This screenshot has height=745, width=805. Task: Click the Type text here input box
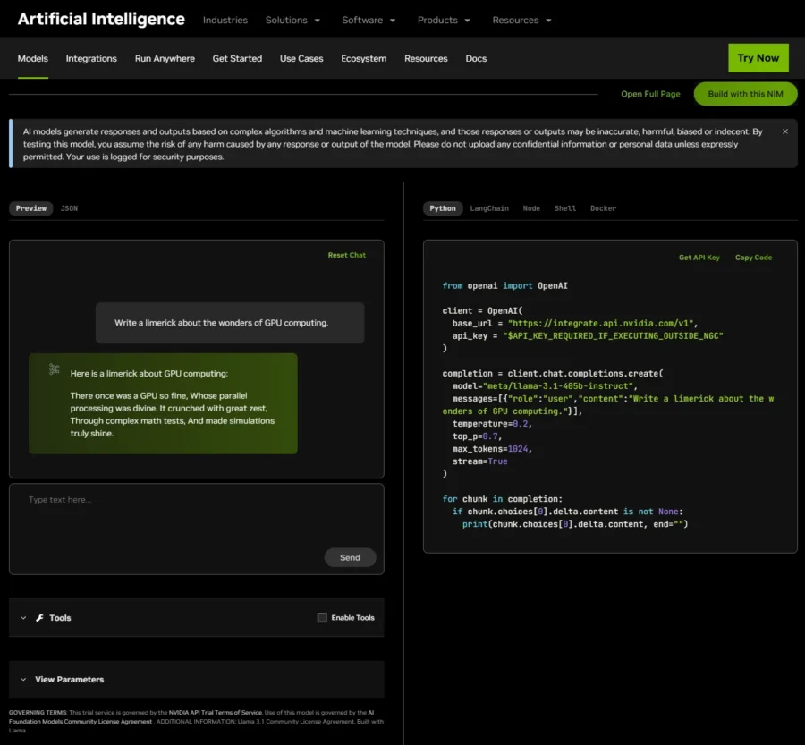197,529
